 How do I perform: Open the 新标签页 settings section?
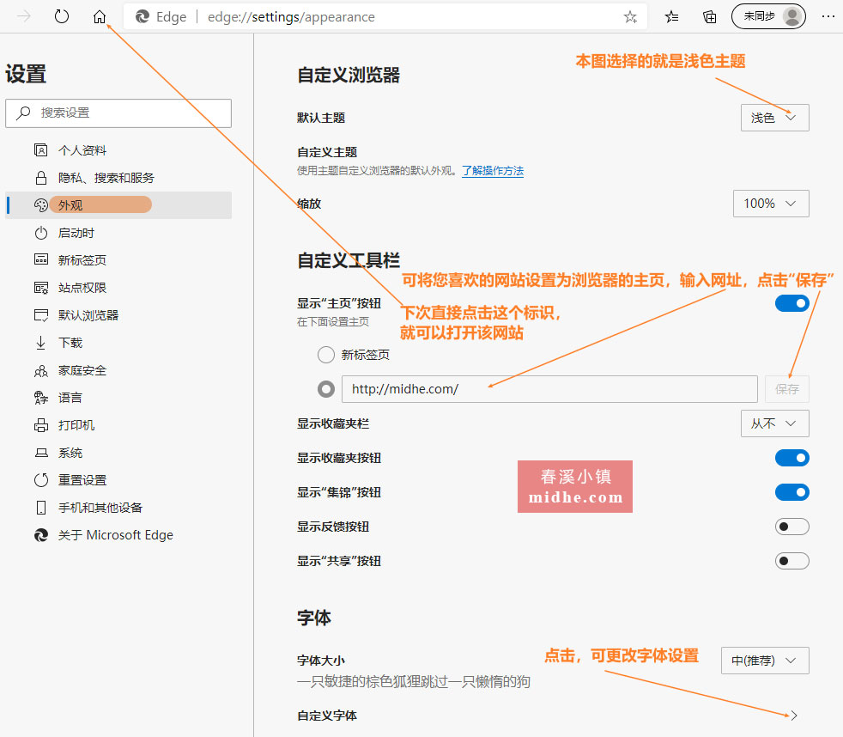[118, 259]
